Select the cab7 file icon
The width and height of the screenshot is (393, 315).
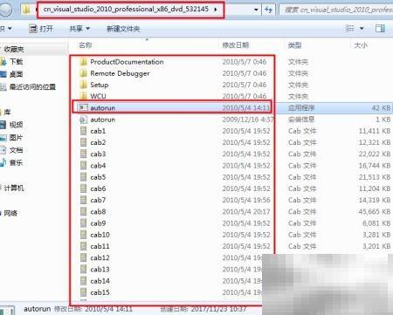click(x=83, y=200)
